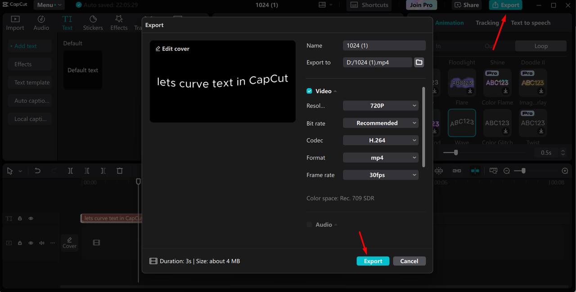Open the Bit rate Recommended dropdown

pos(381,123)
